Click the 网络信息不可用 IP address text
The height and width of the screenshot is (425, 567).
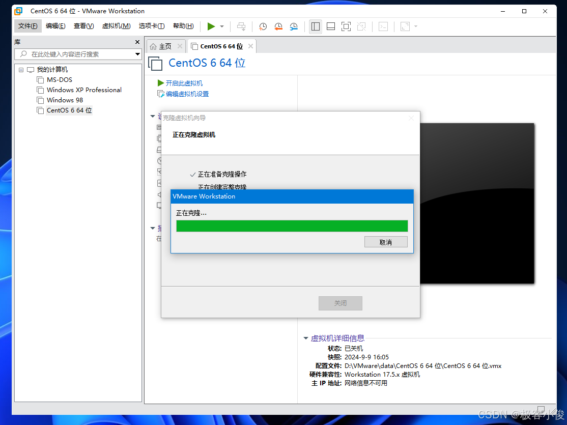pyautogui.click(x=365, y=383)
